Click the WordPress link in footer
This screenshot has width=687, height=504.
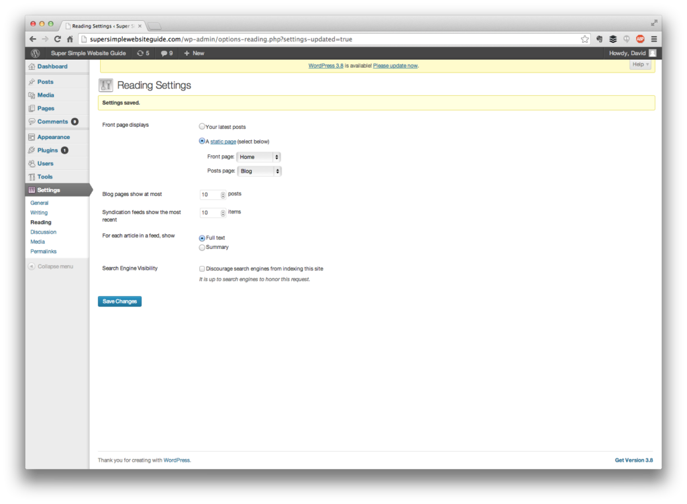click(x=176, y=460)
